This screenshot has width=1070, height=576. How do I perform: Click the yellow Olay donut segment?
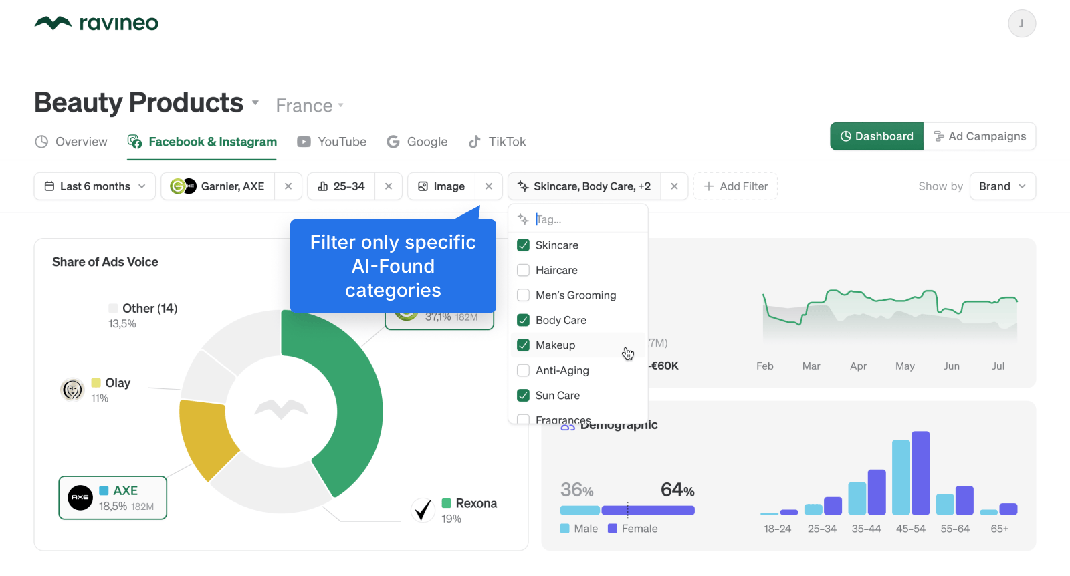point(208,438)
